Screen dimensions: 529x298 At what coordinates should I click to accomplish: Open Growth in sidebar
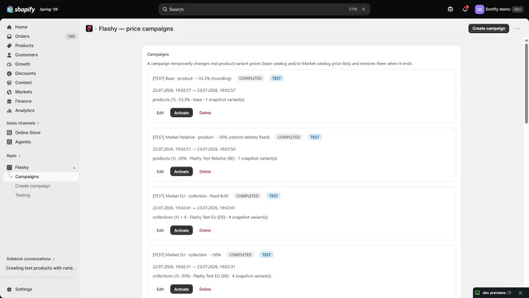pos(22,64)
